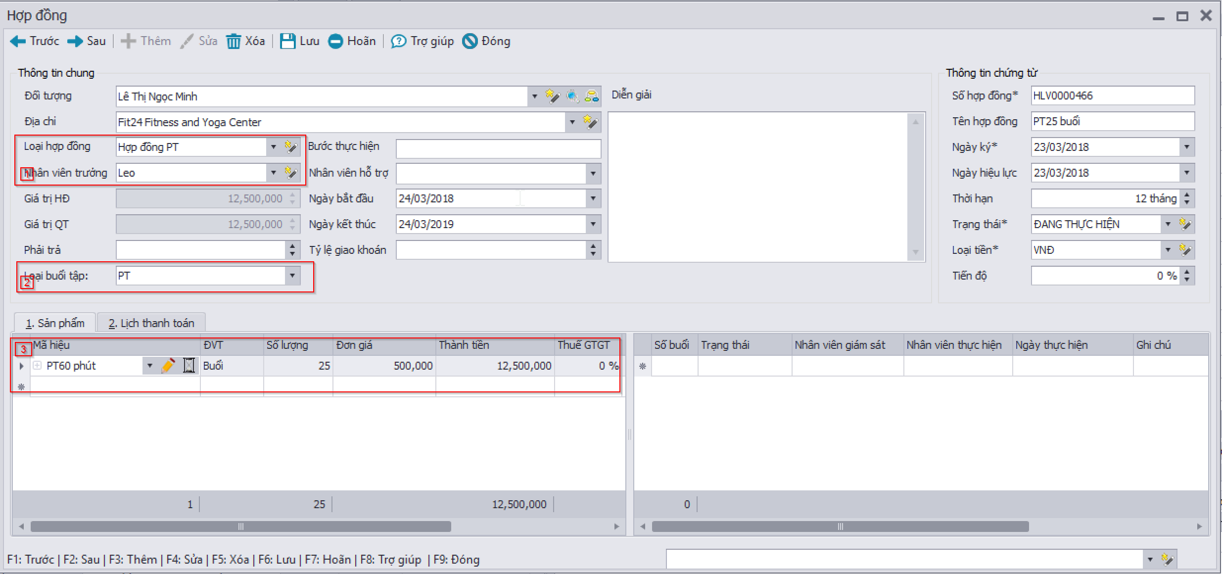Image resolution: width=1222 pixels, height=574 pixels.
Task: Click search icon beside Đối tượng field
Action: 572,96
